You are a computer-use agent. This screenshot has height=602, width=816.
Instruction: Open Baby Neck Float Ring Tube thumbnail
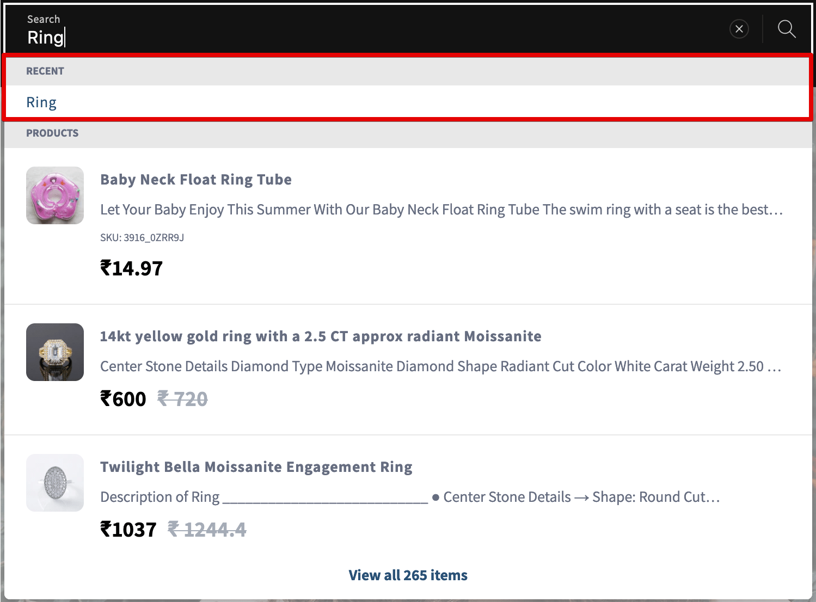tap(55, 195)
